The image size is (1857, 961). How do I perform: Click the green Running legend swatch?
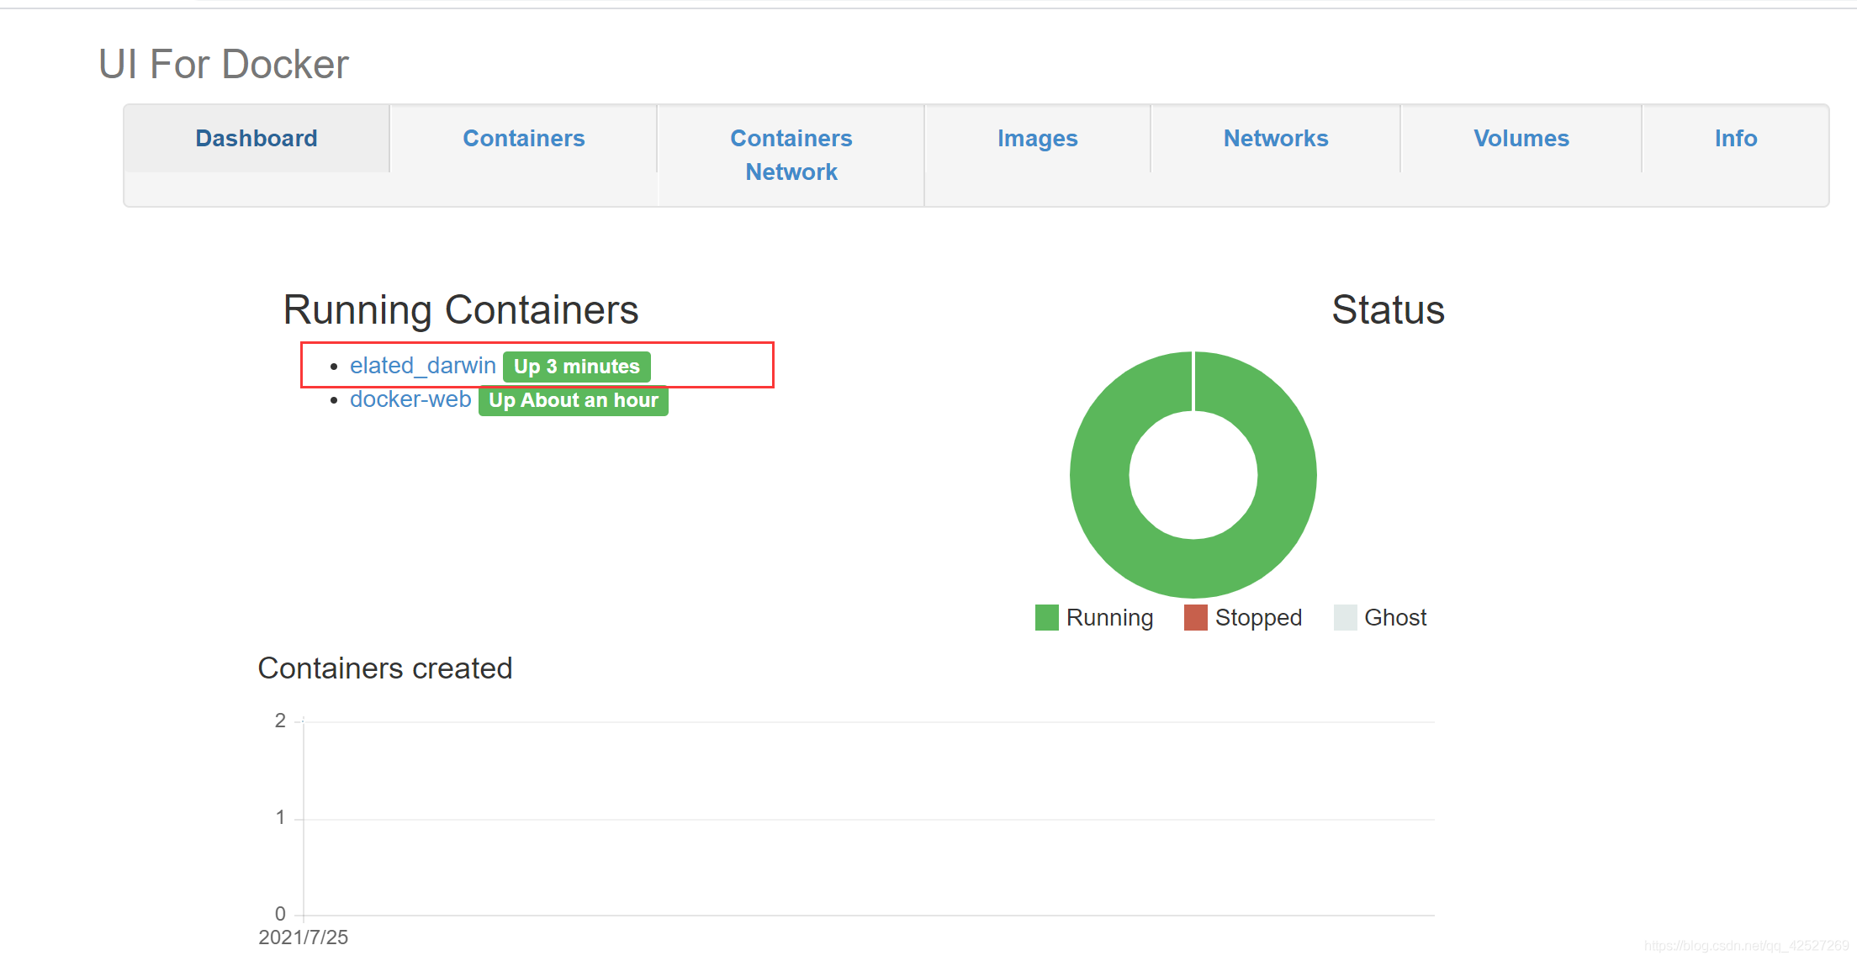coord(1047,617)
